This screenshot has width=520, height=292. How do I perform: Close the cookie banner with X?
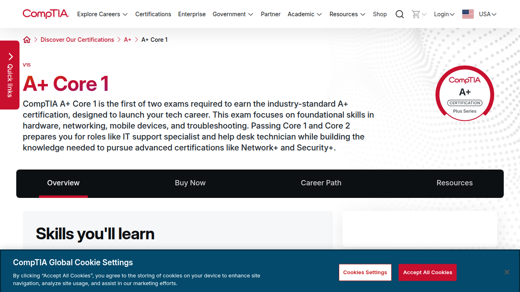point(507,272)
